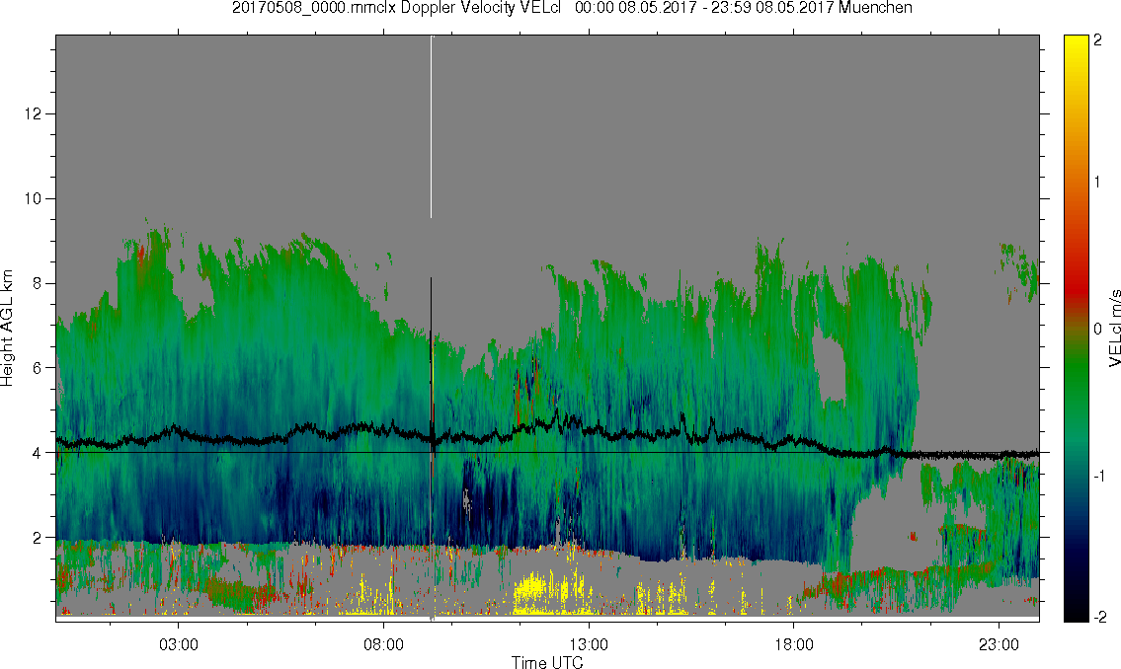Click the '2' height axis label on the left
The width and height of the screenshot is (1121, 669).
[x=38, y=538]
